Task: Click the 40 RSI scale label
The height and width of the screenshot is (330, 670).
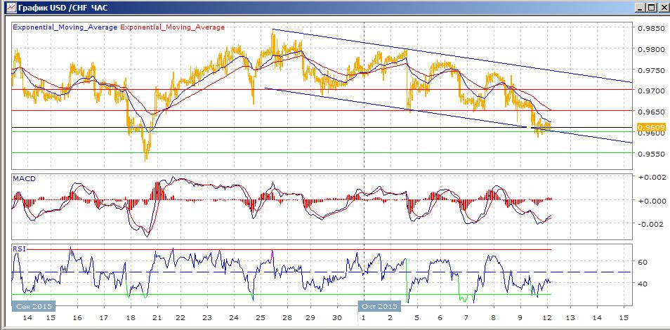Action: [642, 284]
